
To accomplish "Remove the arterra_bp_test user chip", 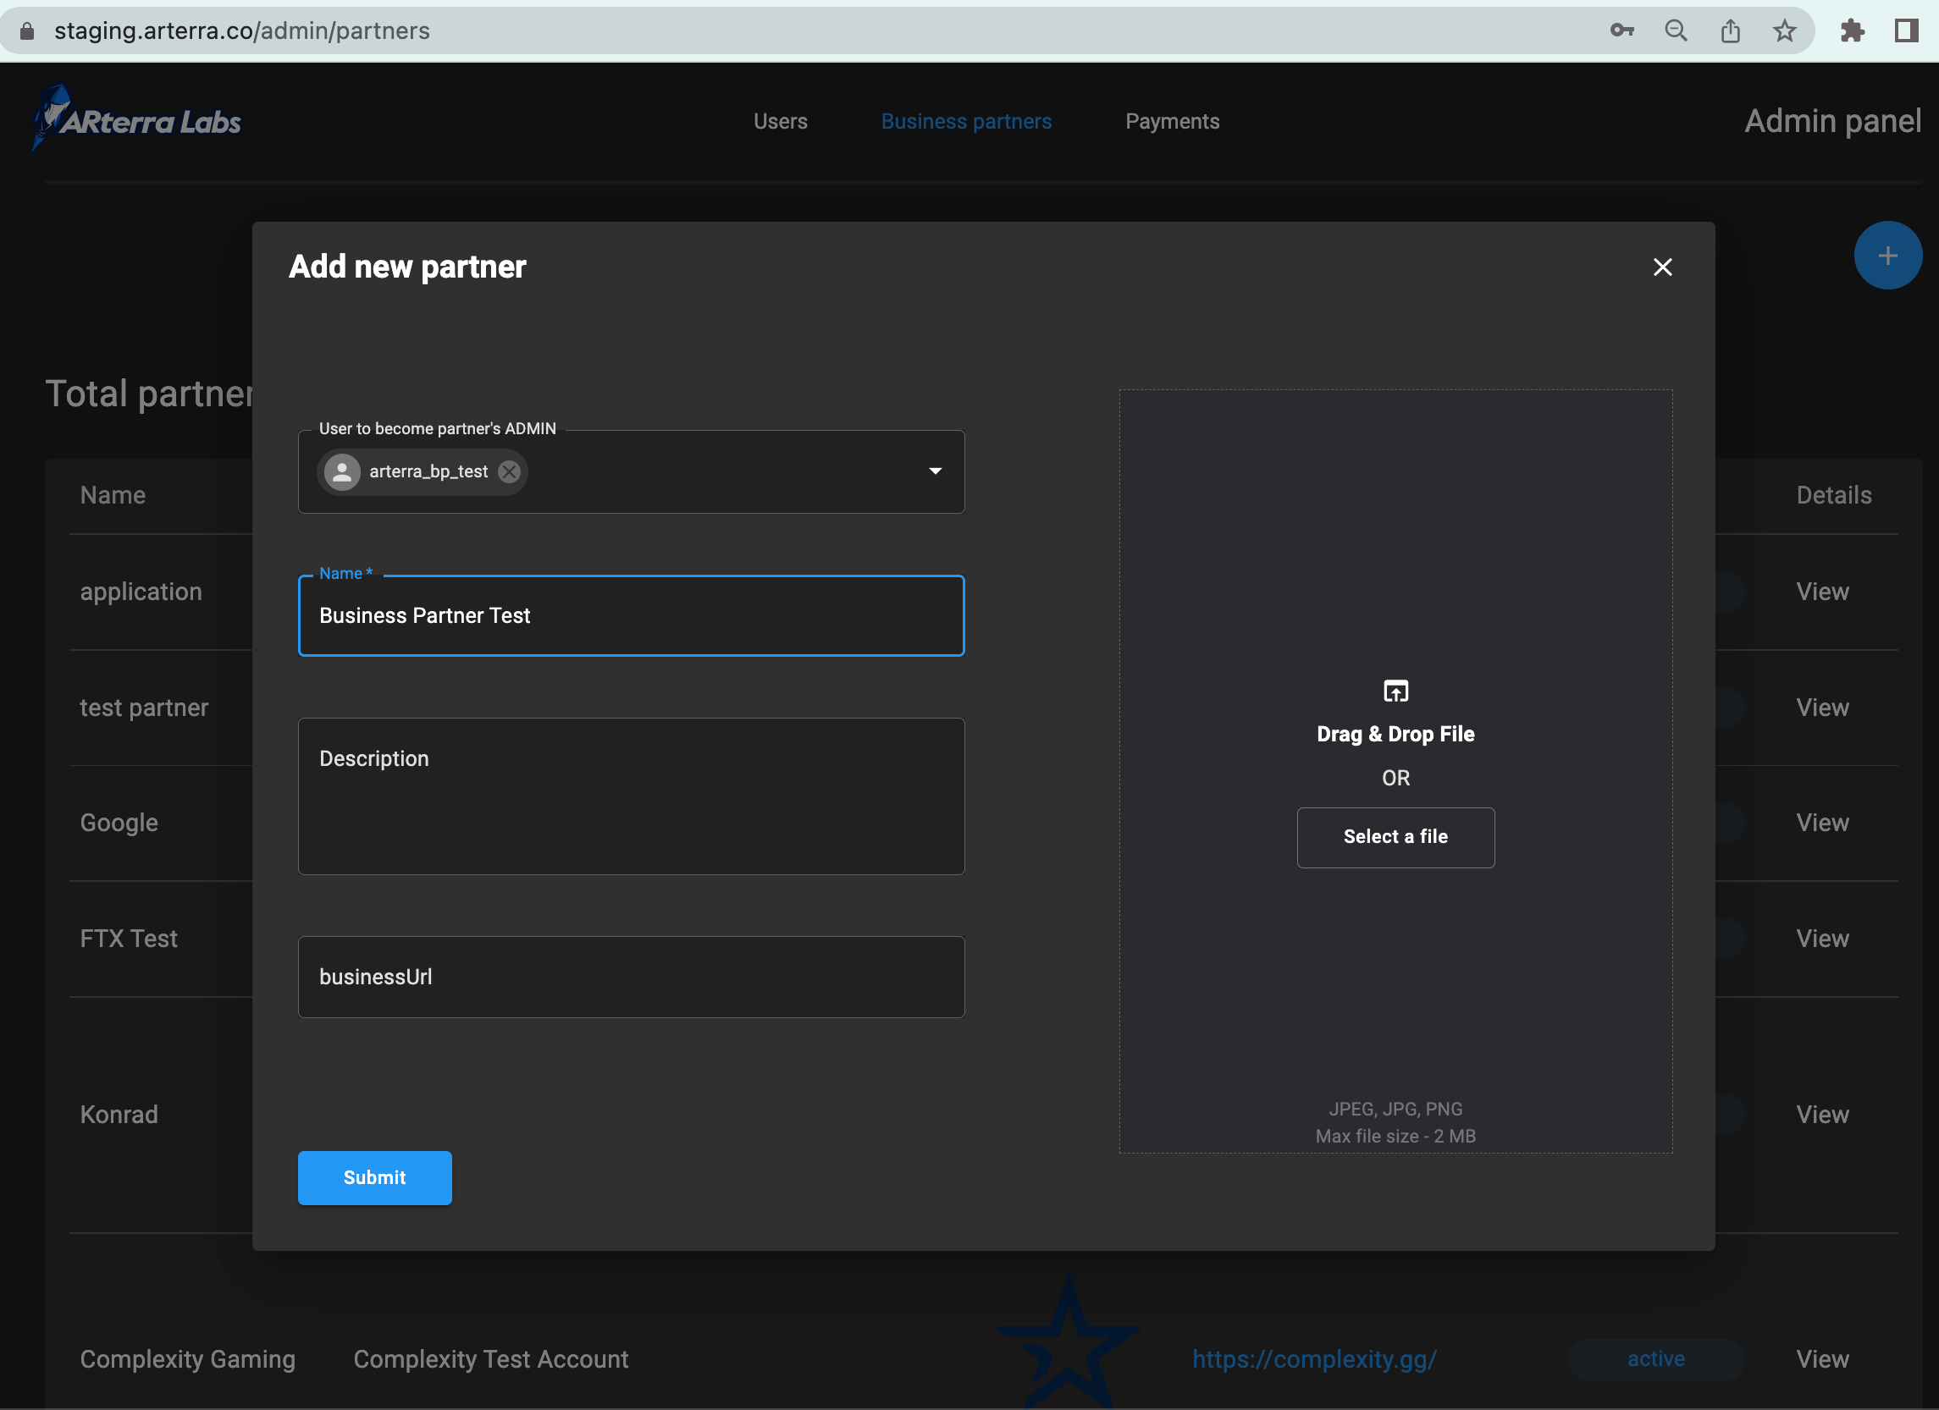I will [x=510, y=471].
